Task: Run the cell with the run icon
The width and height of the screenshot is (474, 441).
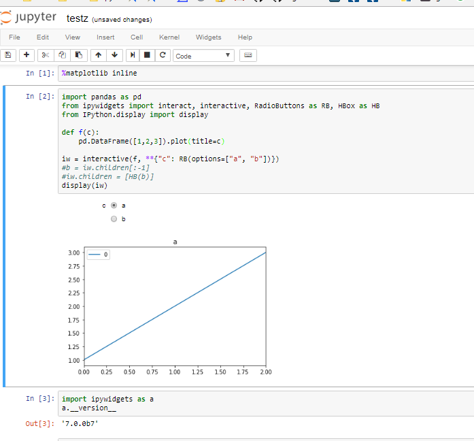Action: point(133,55)
